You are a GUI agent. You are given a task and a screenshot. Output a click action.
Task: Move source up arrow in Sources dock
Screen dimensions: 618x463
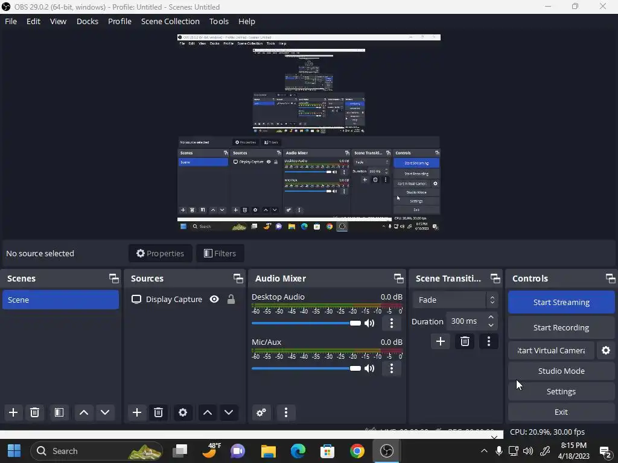point(208,412)
